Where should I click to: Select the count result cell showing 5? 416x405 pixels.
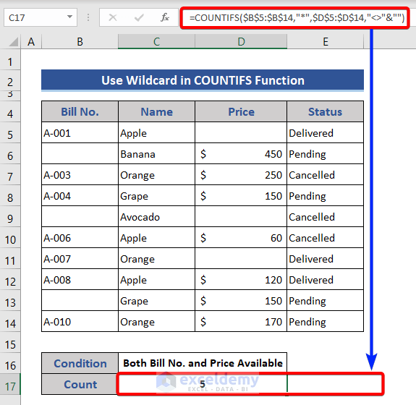pyautogui.click(x=203, y=384)
